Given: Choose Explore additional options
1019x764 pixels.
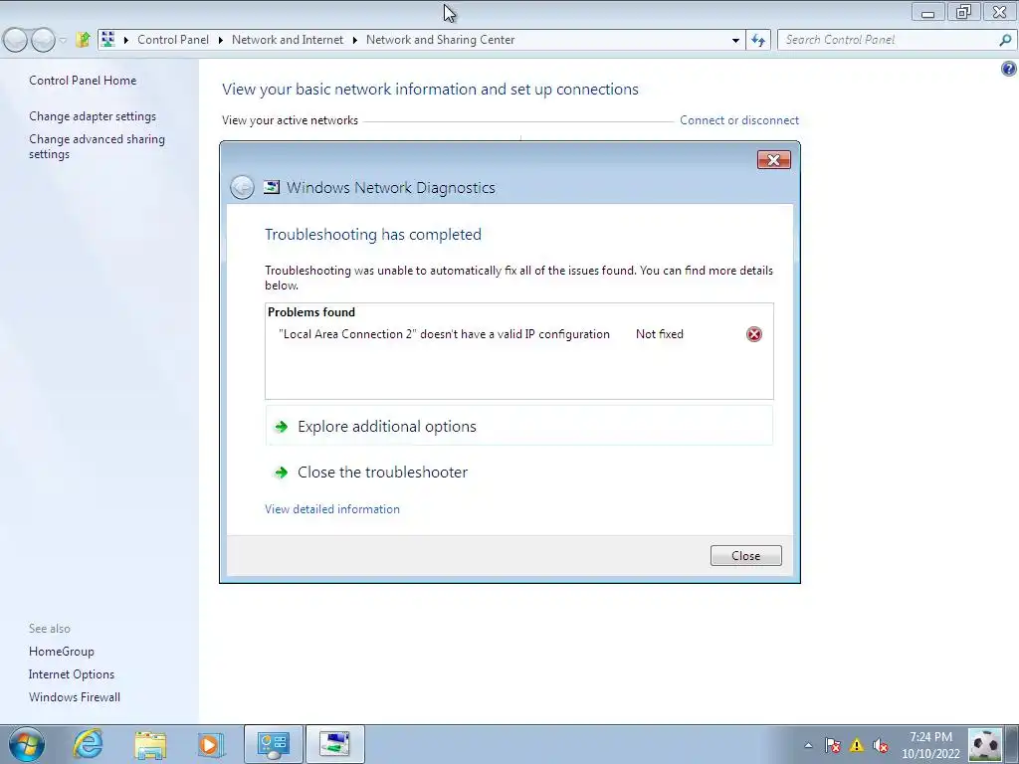Looking at the screenshot, I should click(518, 426).
